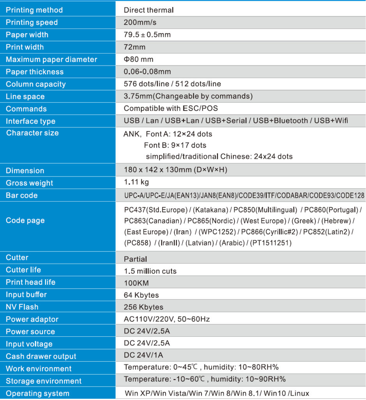Image resolution: width=366 pixels, height=400 pixels.
Task: Click the "Printing method" row label
Action: (x=34, y=10)
